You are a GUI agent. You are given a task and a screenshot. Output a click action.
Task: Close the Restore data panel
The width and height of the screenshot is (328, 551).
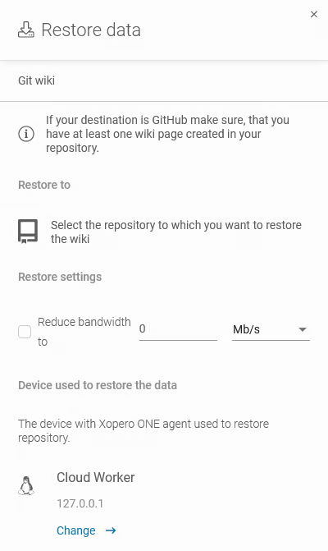pyautogui.click(x=313, y=15)
